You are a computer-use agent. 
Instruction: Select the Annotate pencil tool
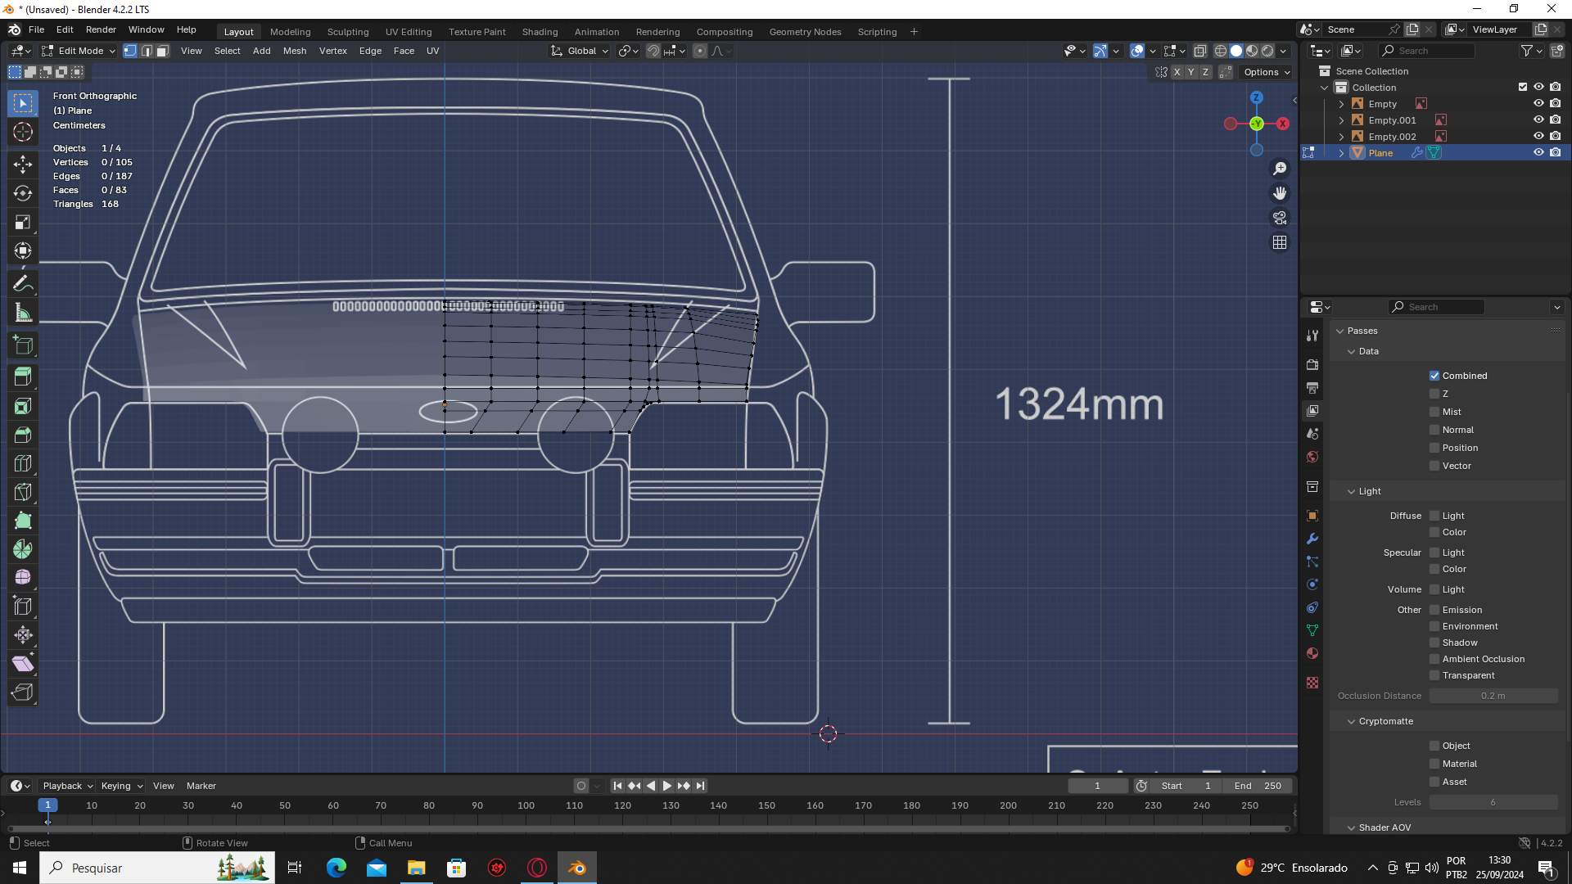pyautogui.click(x=23, y=284)
